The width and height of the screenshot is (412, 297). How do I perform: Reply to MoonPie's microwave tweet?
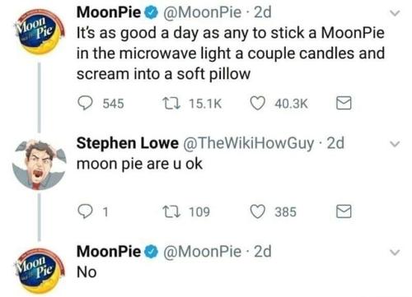pyautogui.click(x=86, y=103)
